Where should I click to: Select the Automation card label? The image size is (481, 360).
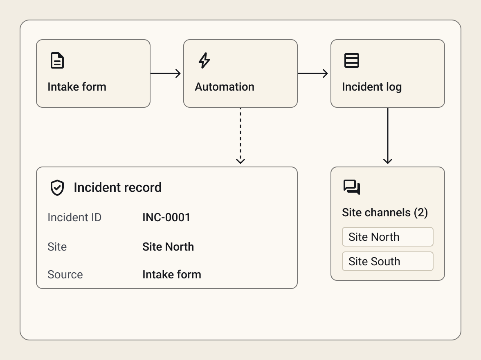pyautogui.click(x=225, y=87)
